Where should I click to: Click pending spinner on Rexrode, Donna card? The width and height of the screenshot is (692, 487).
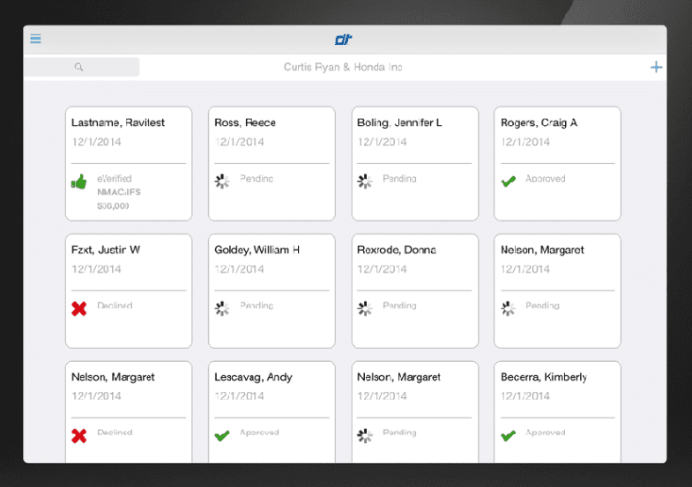tap(365, 308)
